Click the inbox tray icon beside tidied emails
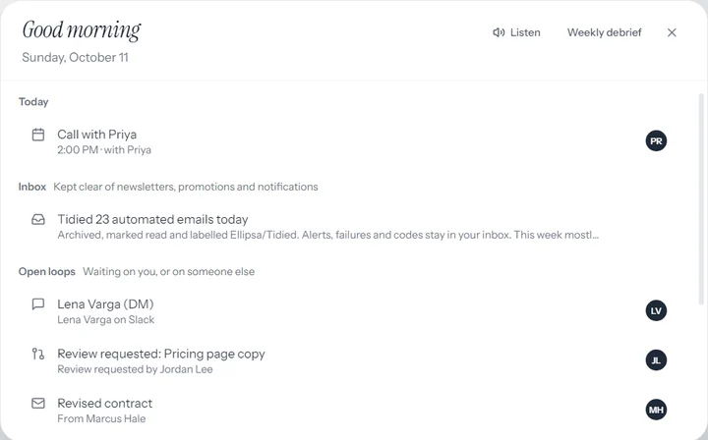 38,220
